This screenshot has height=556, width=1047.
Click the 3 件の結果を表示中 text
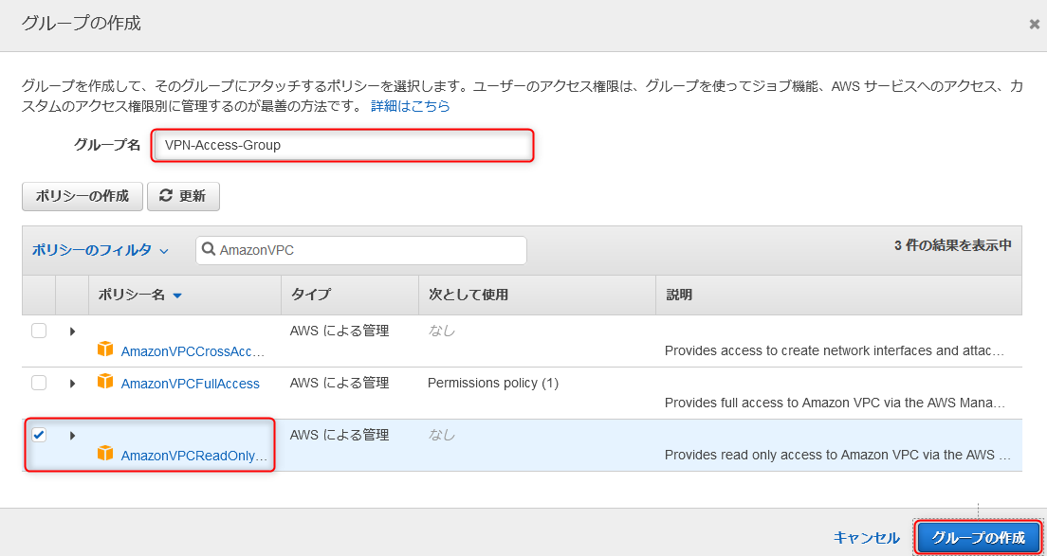953,245
